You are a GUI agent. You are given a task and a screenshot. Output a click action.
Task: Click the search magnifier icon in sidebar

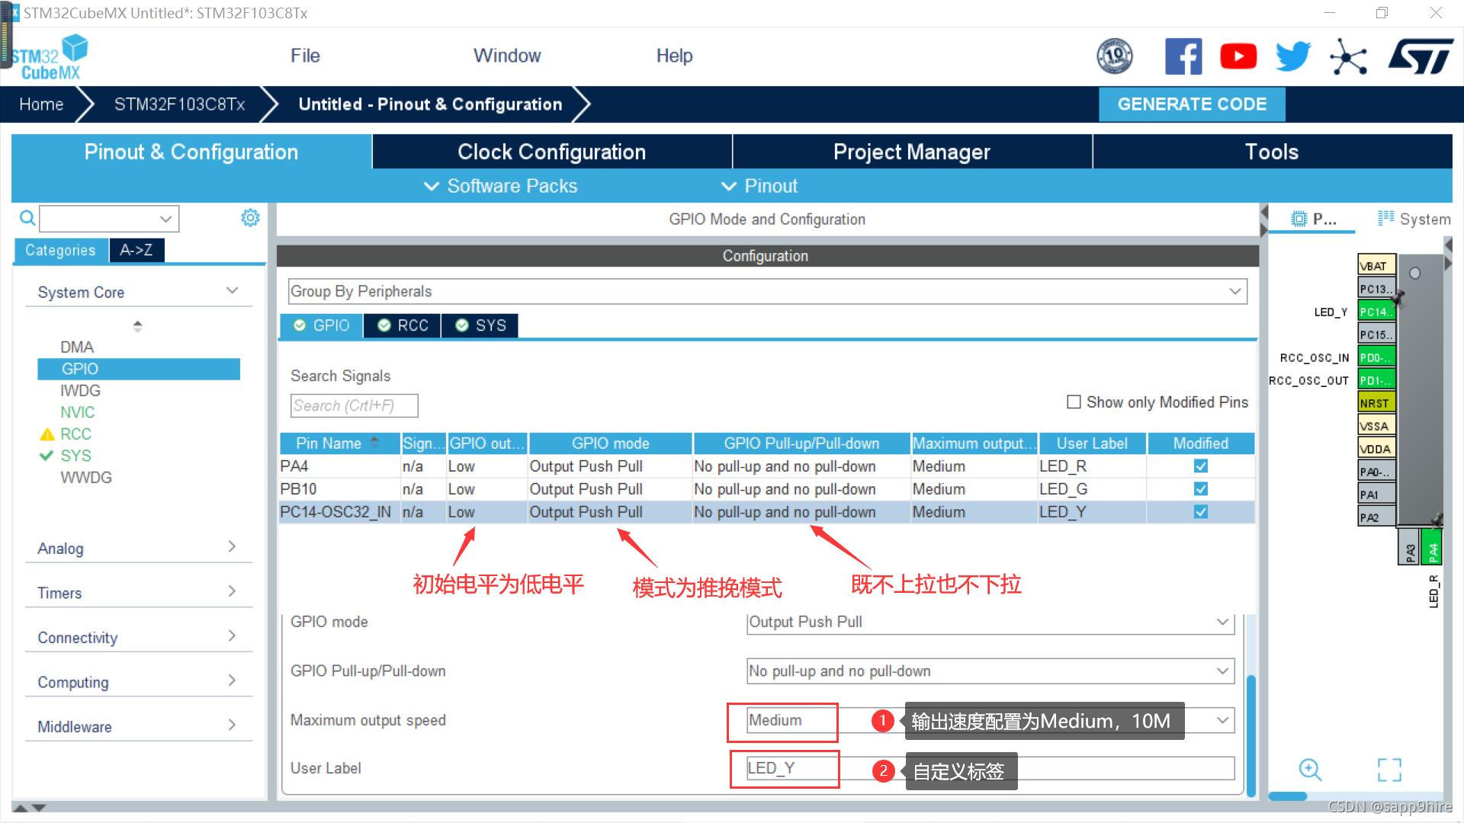[27, 219]
